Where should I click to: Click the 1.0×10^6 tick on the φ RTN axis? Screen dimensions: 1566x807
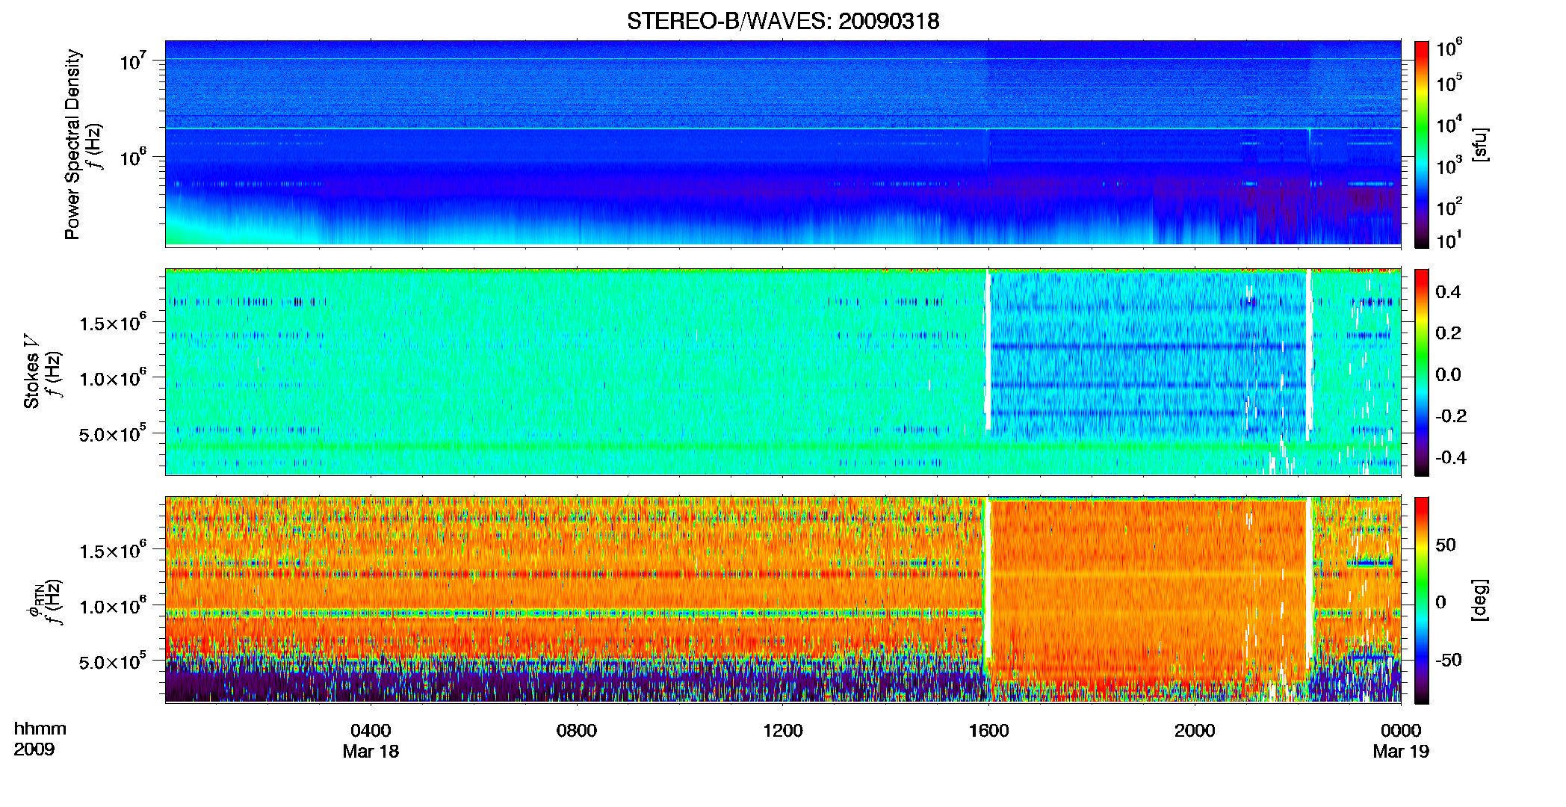point(113,606)
